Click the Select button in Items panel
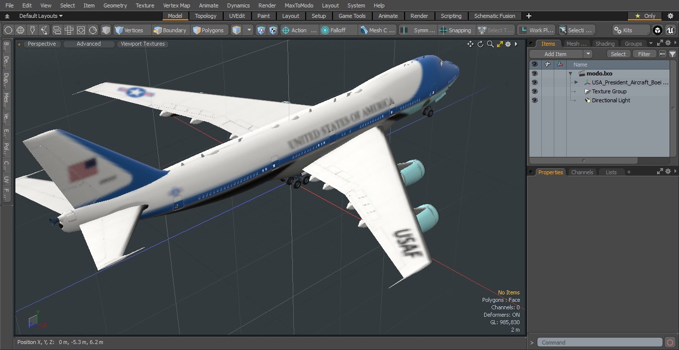Viewport: 679px width, 350px height. point(618,54)
